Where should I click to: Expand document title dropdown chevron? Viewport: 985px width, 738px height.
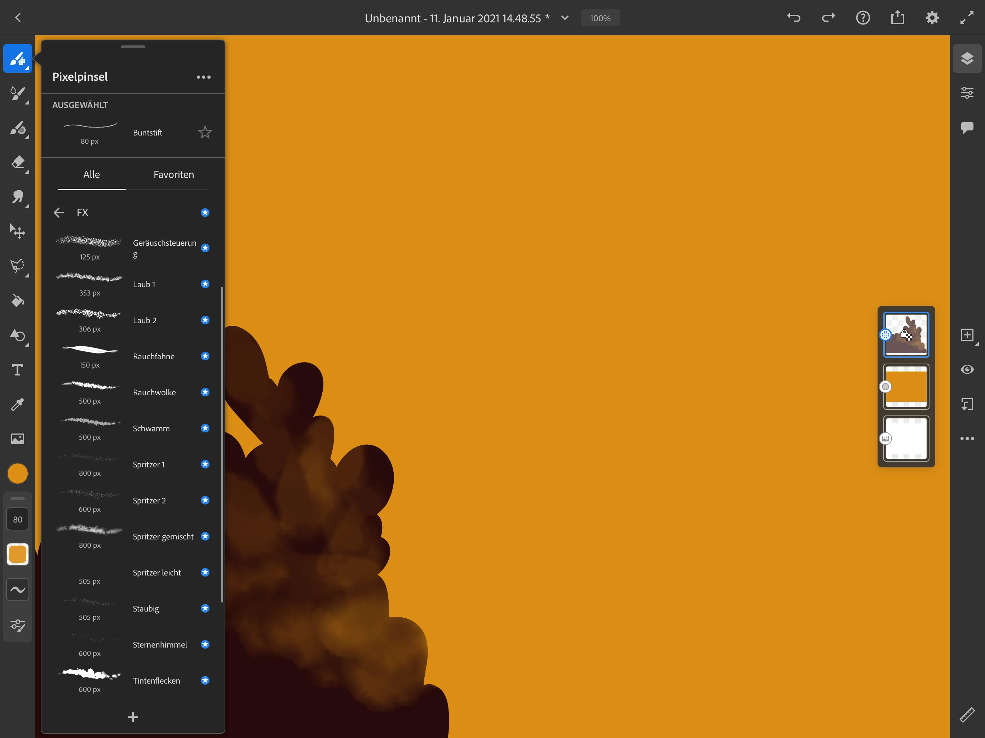coord(565,18)
